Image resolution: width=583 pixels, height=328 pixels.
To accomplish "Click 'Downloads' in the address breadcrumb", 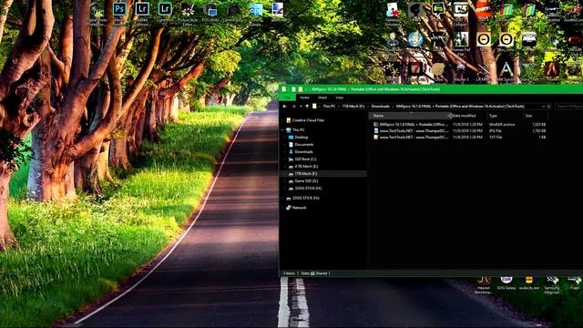I will tap(381, 107).
